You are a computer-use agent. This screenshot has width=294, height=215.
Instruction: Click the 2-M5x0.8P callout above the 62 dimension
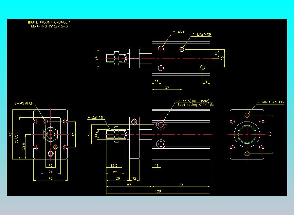coord(24,103)
